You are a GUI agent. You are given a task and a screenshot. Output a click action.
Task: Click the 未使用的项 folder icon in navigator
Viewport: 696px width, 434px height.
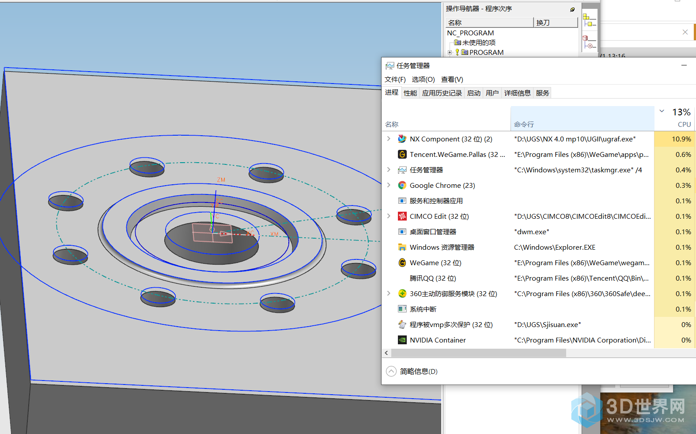point(458,43)
